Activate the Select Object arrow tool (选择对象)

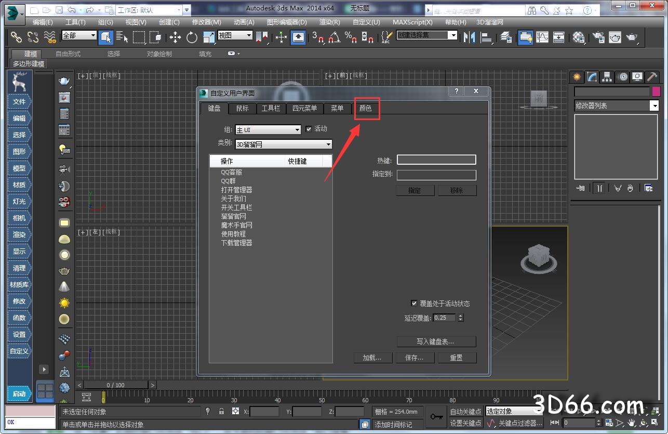[106, 37]
